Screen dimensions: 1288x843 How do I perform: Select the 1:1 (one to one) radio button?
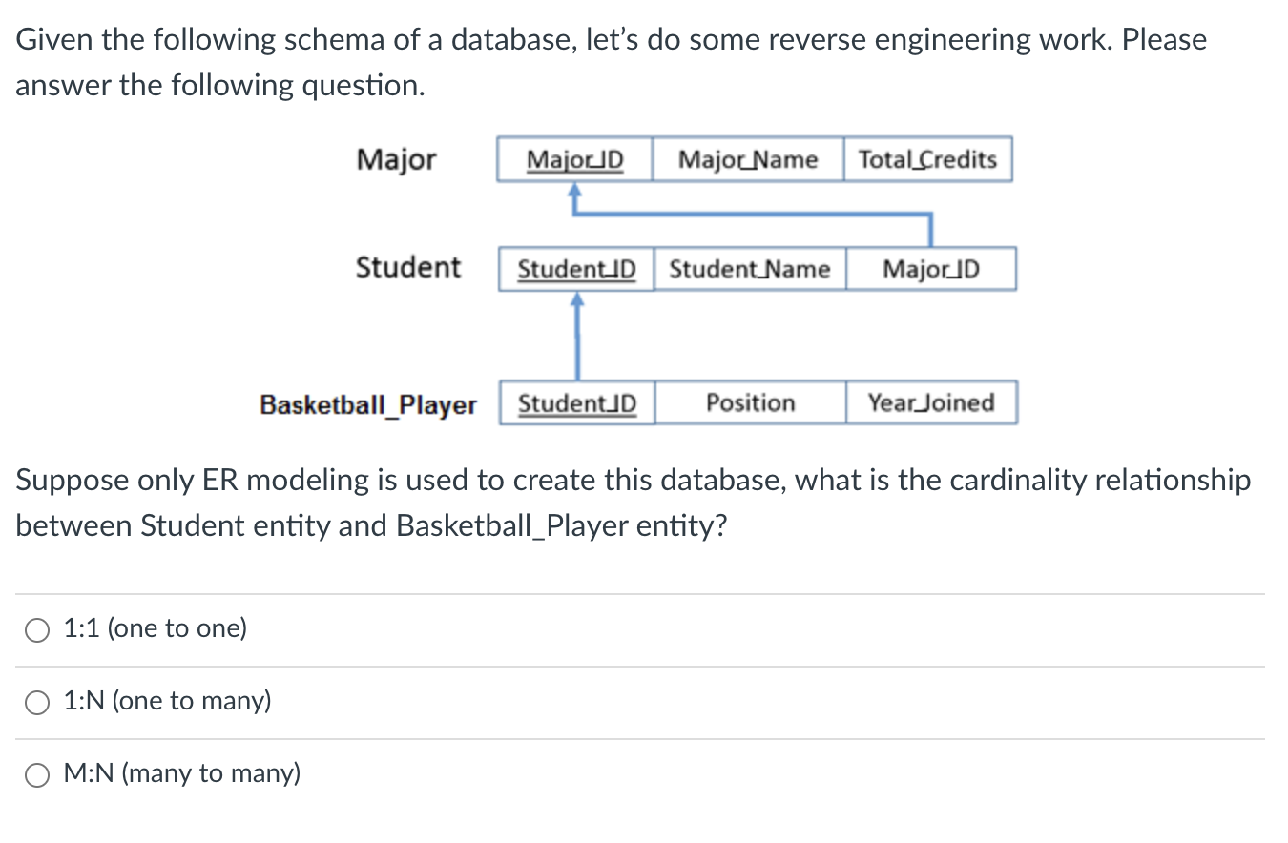38,629
